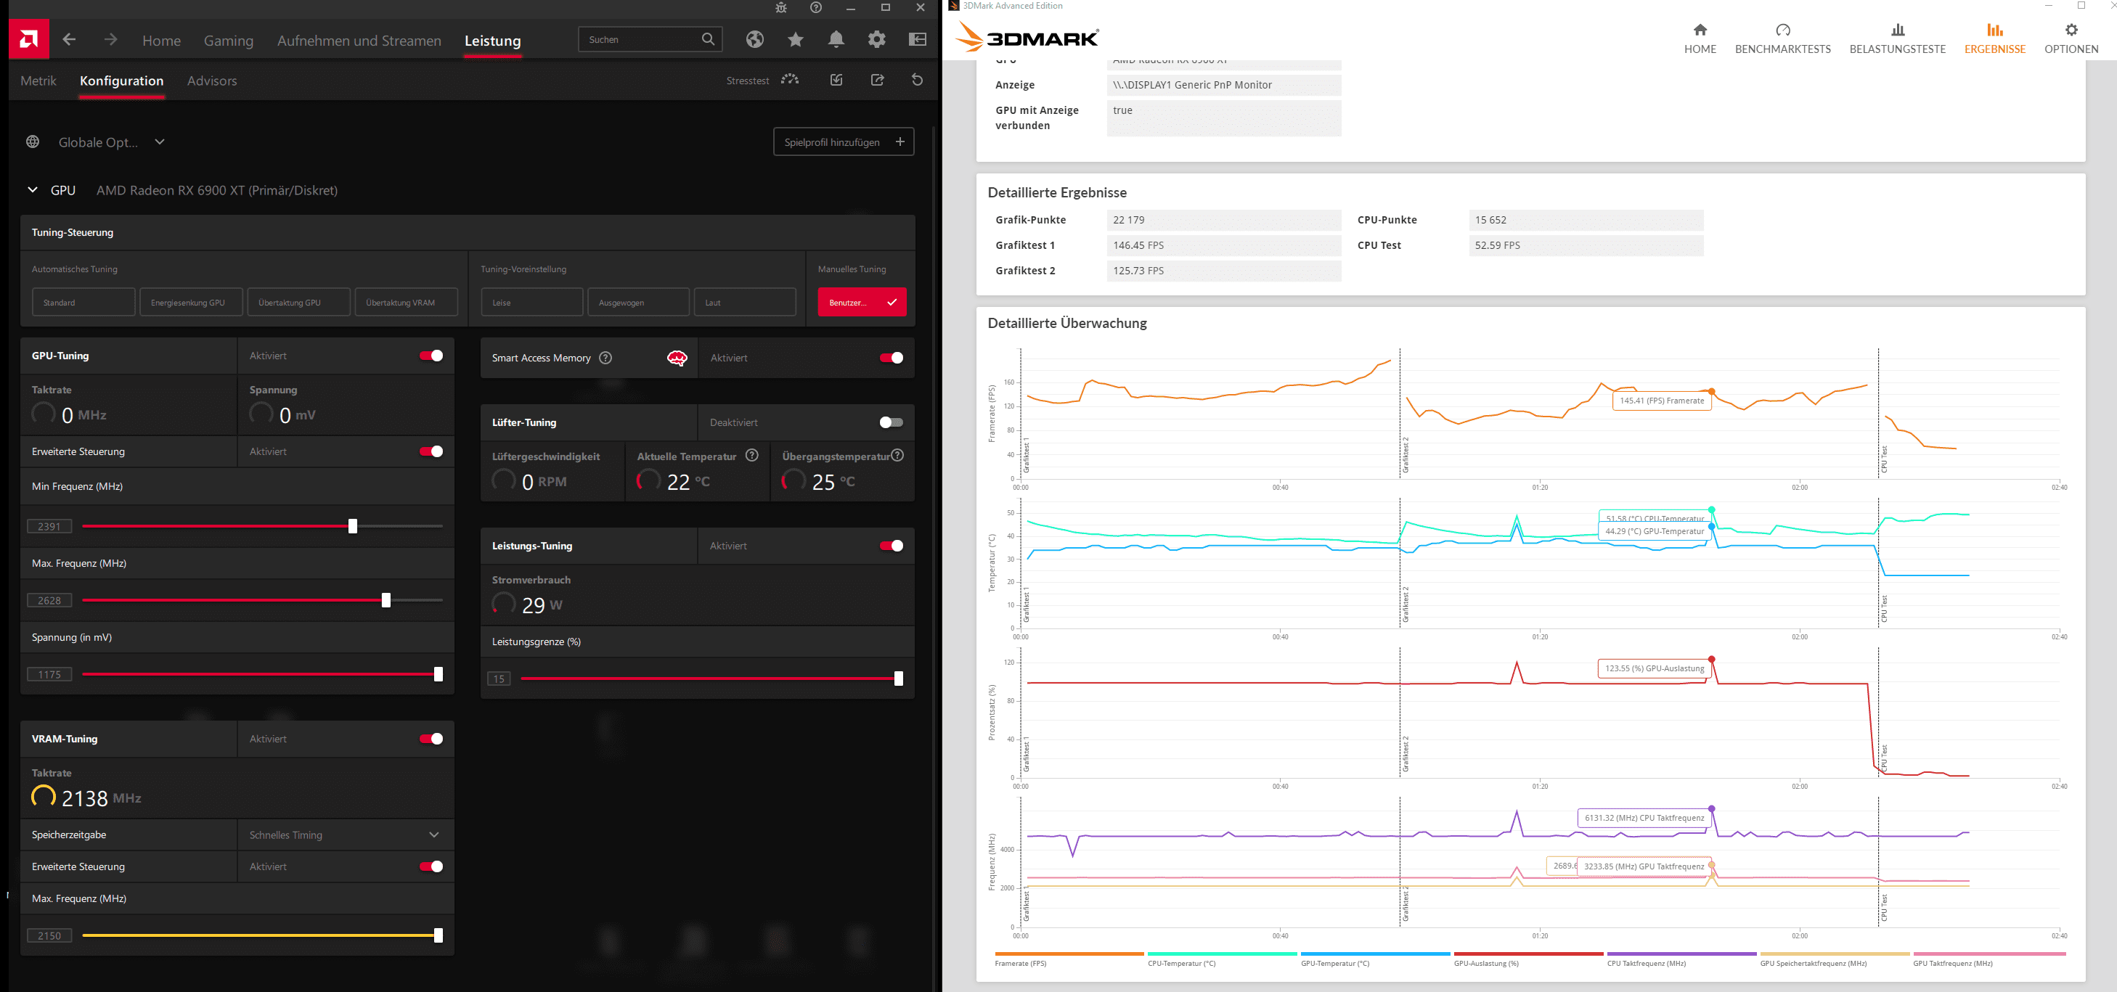
Task: Click the 3DMark logo
Action: (1027, 38)
